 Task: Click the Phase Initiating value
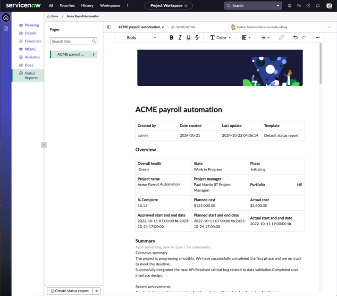(258, 169)
